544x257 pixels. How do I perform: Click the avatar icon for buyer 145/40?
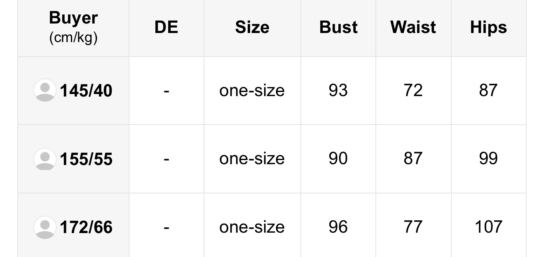click(45, 90)
